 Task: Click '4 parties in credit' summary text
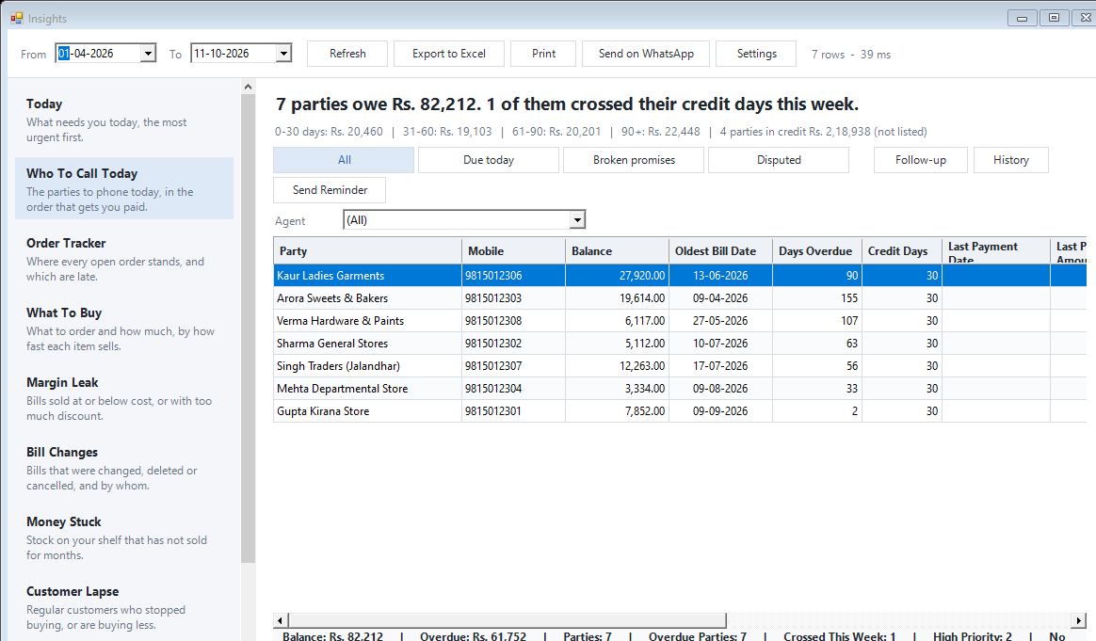coord(823,132)
